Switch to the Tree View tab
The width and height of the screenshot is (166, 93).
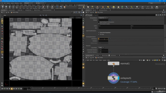point(97,55)
